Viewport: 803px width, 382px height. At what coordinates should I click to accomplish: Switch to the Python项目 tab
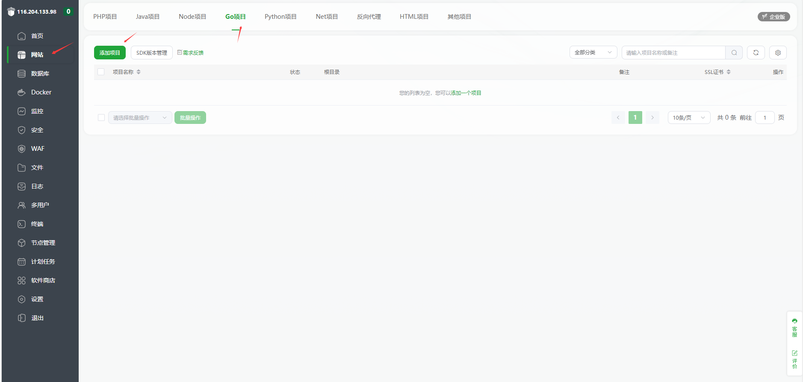[280, 17]
